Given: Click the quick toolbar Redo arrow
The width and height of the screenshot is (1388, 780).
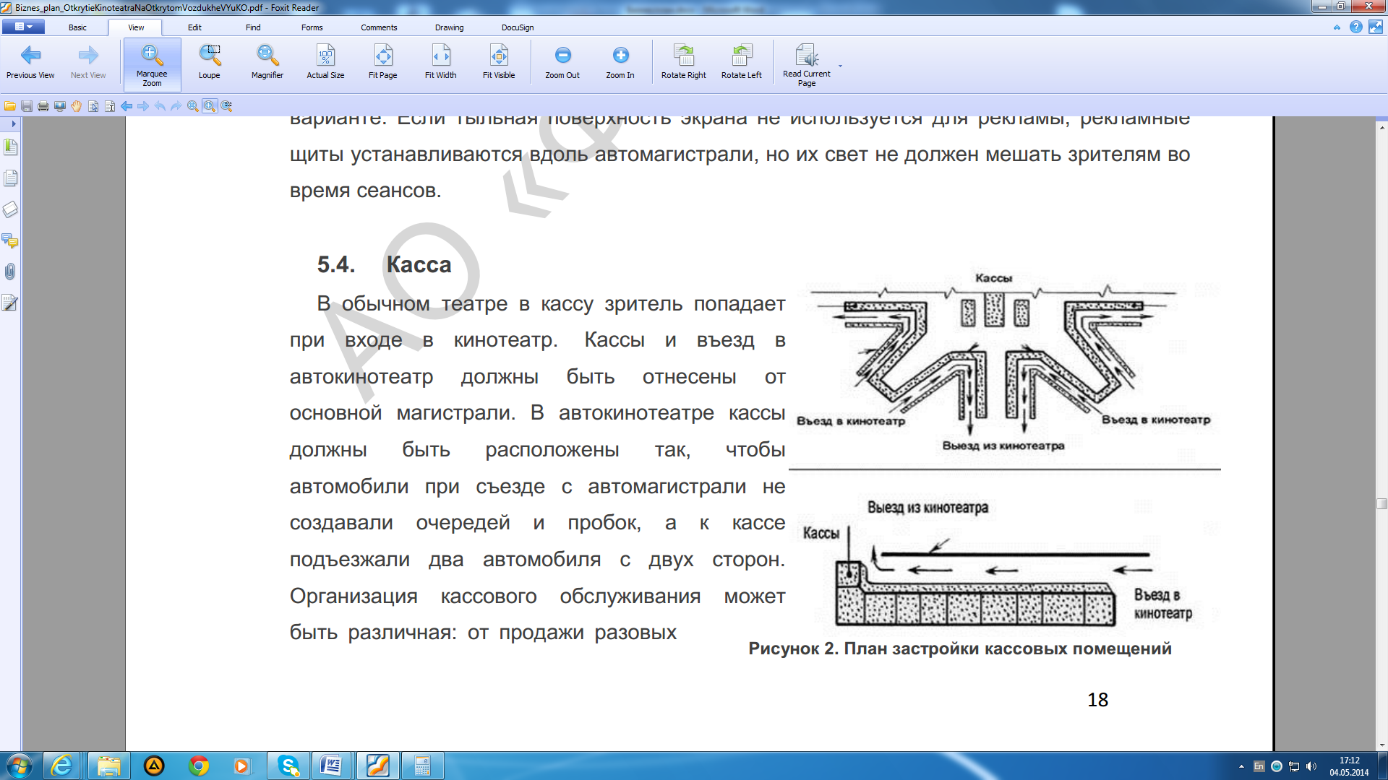Looking at the screenshot, I should (x=176, y=106).
